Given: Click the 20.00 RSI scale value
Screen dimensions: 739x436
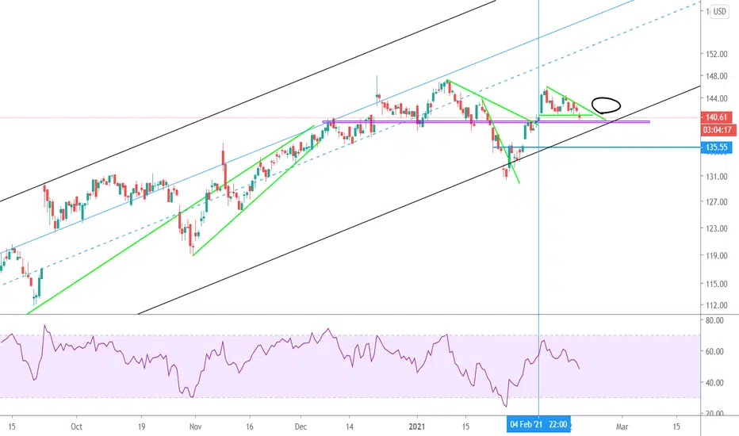Looking at the screenshot, I should pos(715,413).
